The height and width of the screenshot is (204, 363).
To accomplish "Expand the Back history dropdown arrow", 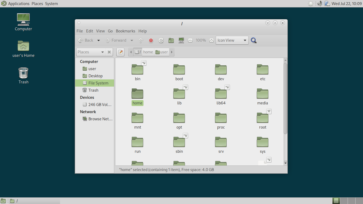I will [x=99, y=40].
